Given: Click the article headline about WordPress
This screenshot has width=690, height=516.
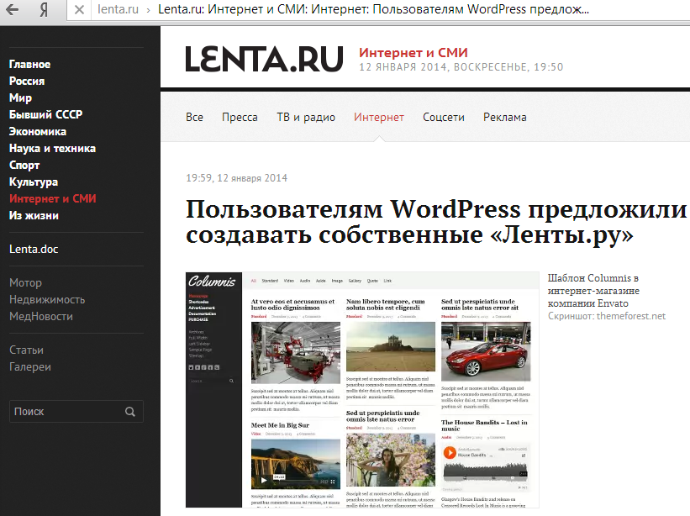Looking at the screenshot, I should 435,221.
